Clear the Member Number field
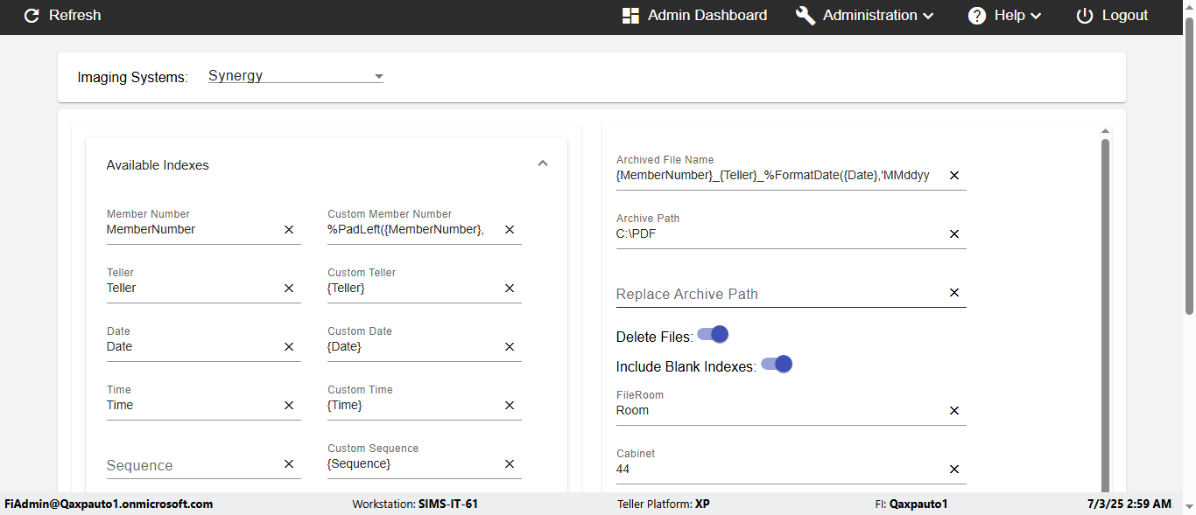1196x515 pixels. pyautogui.click(x=289, y=230)
